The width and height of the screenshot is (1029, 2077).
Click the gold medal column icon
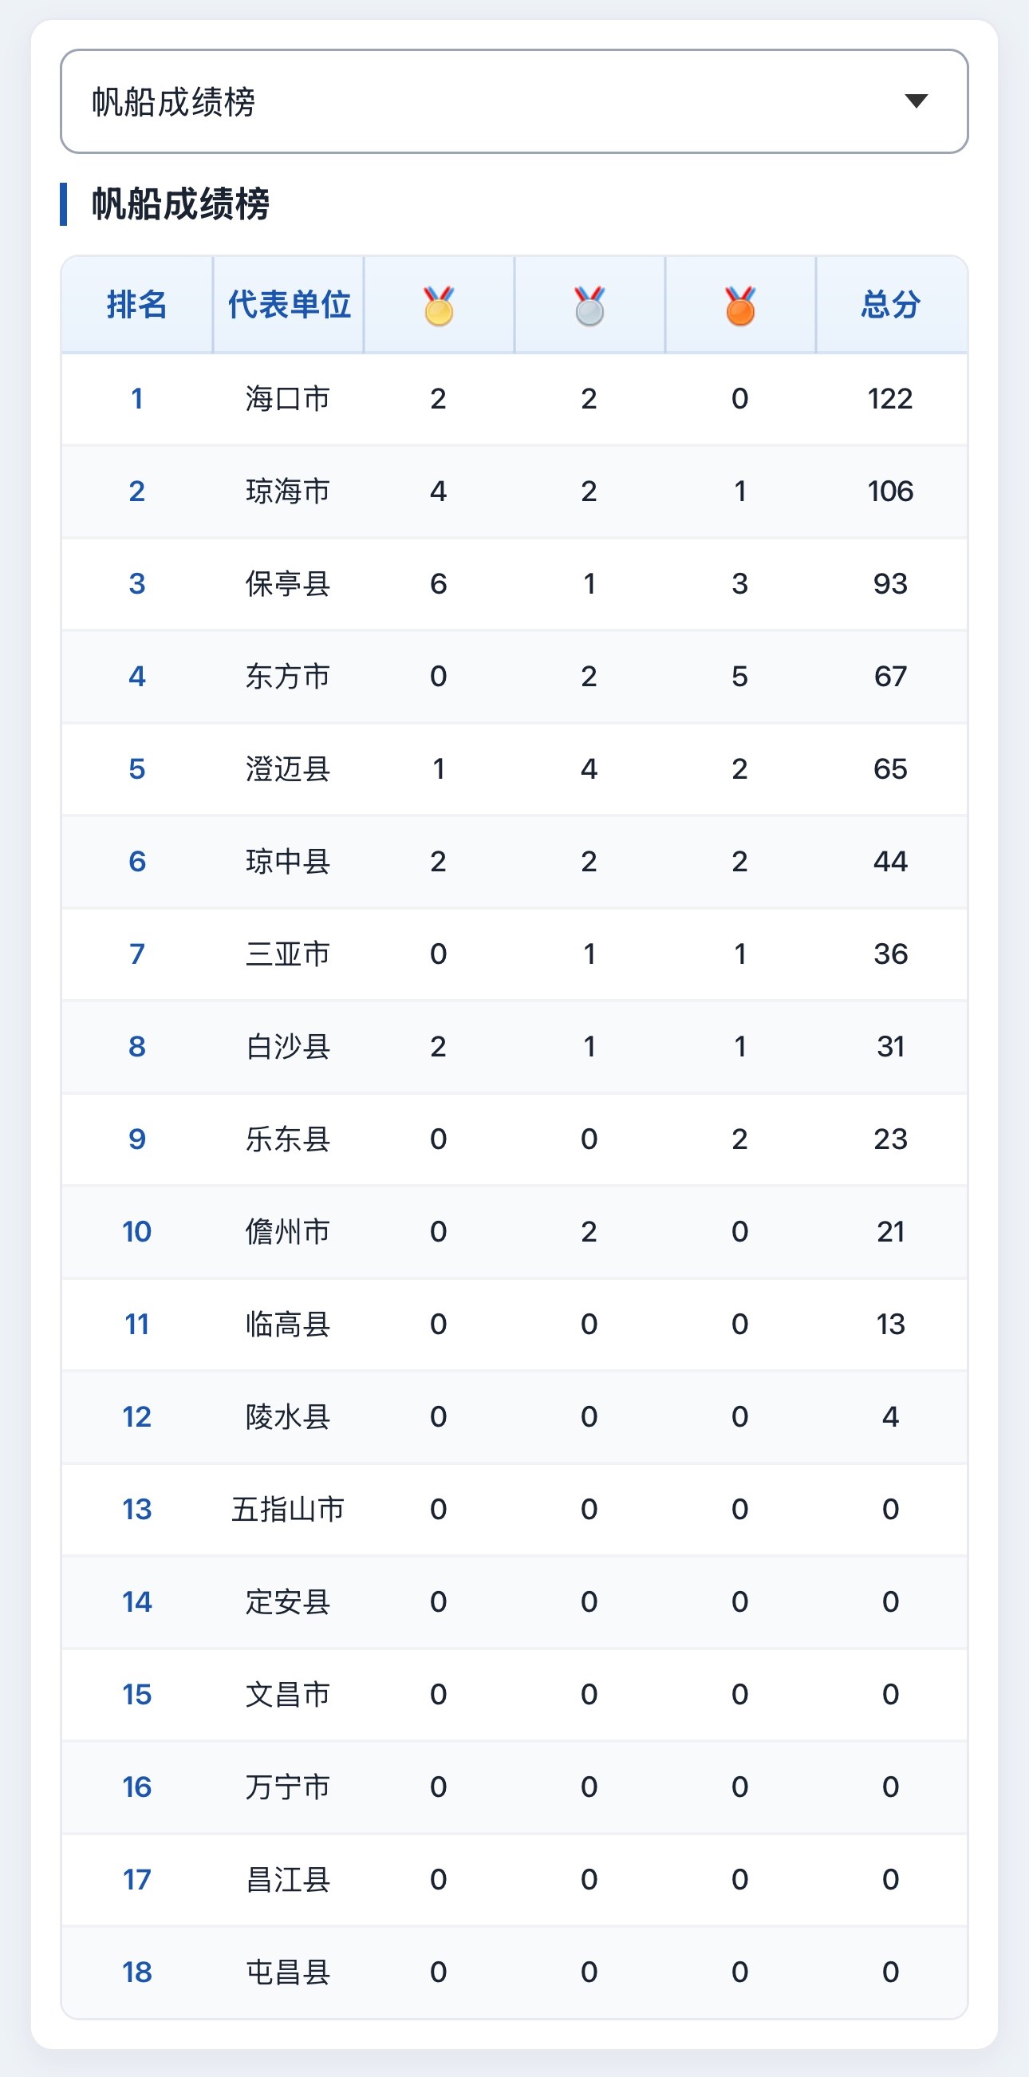440,306
